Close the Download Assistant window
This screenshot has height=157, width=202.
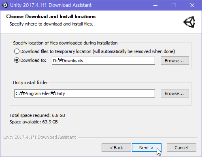192,5
